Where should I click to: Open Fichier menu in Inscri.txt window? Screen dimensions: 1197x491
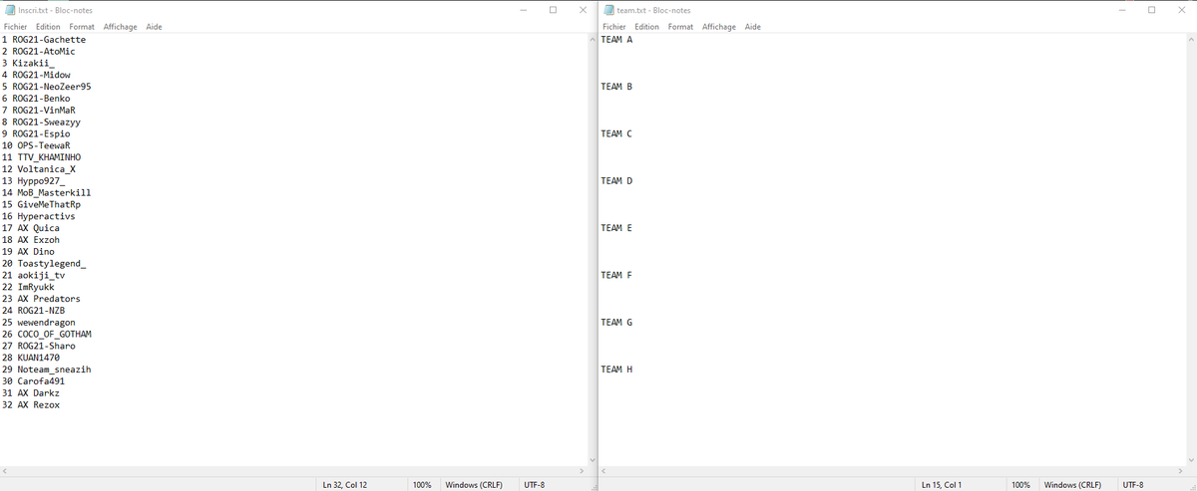[16, 27]
